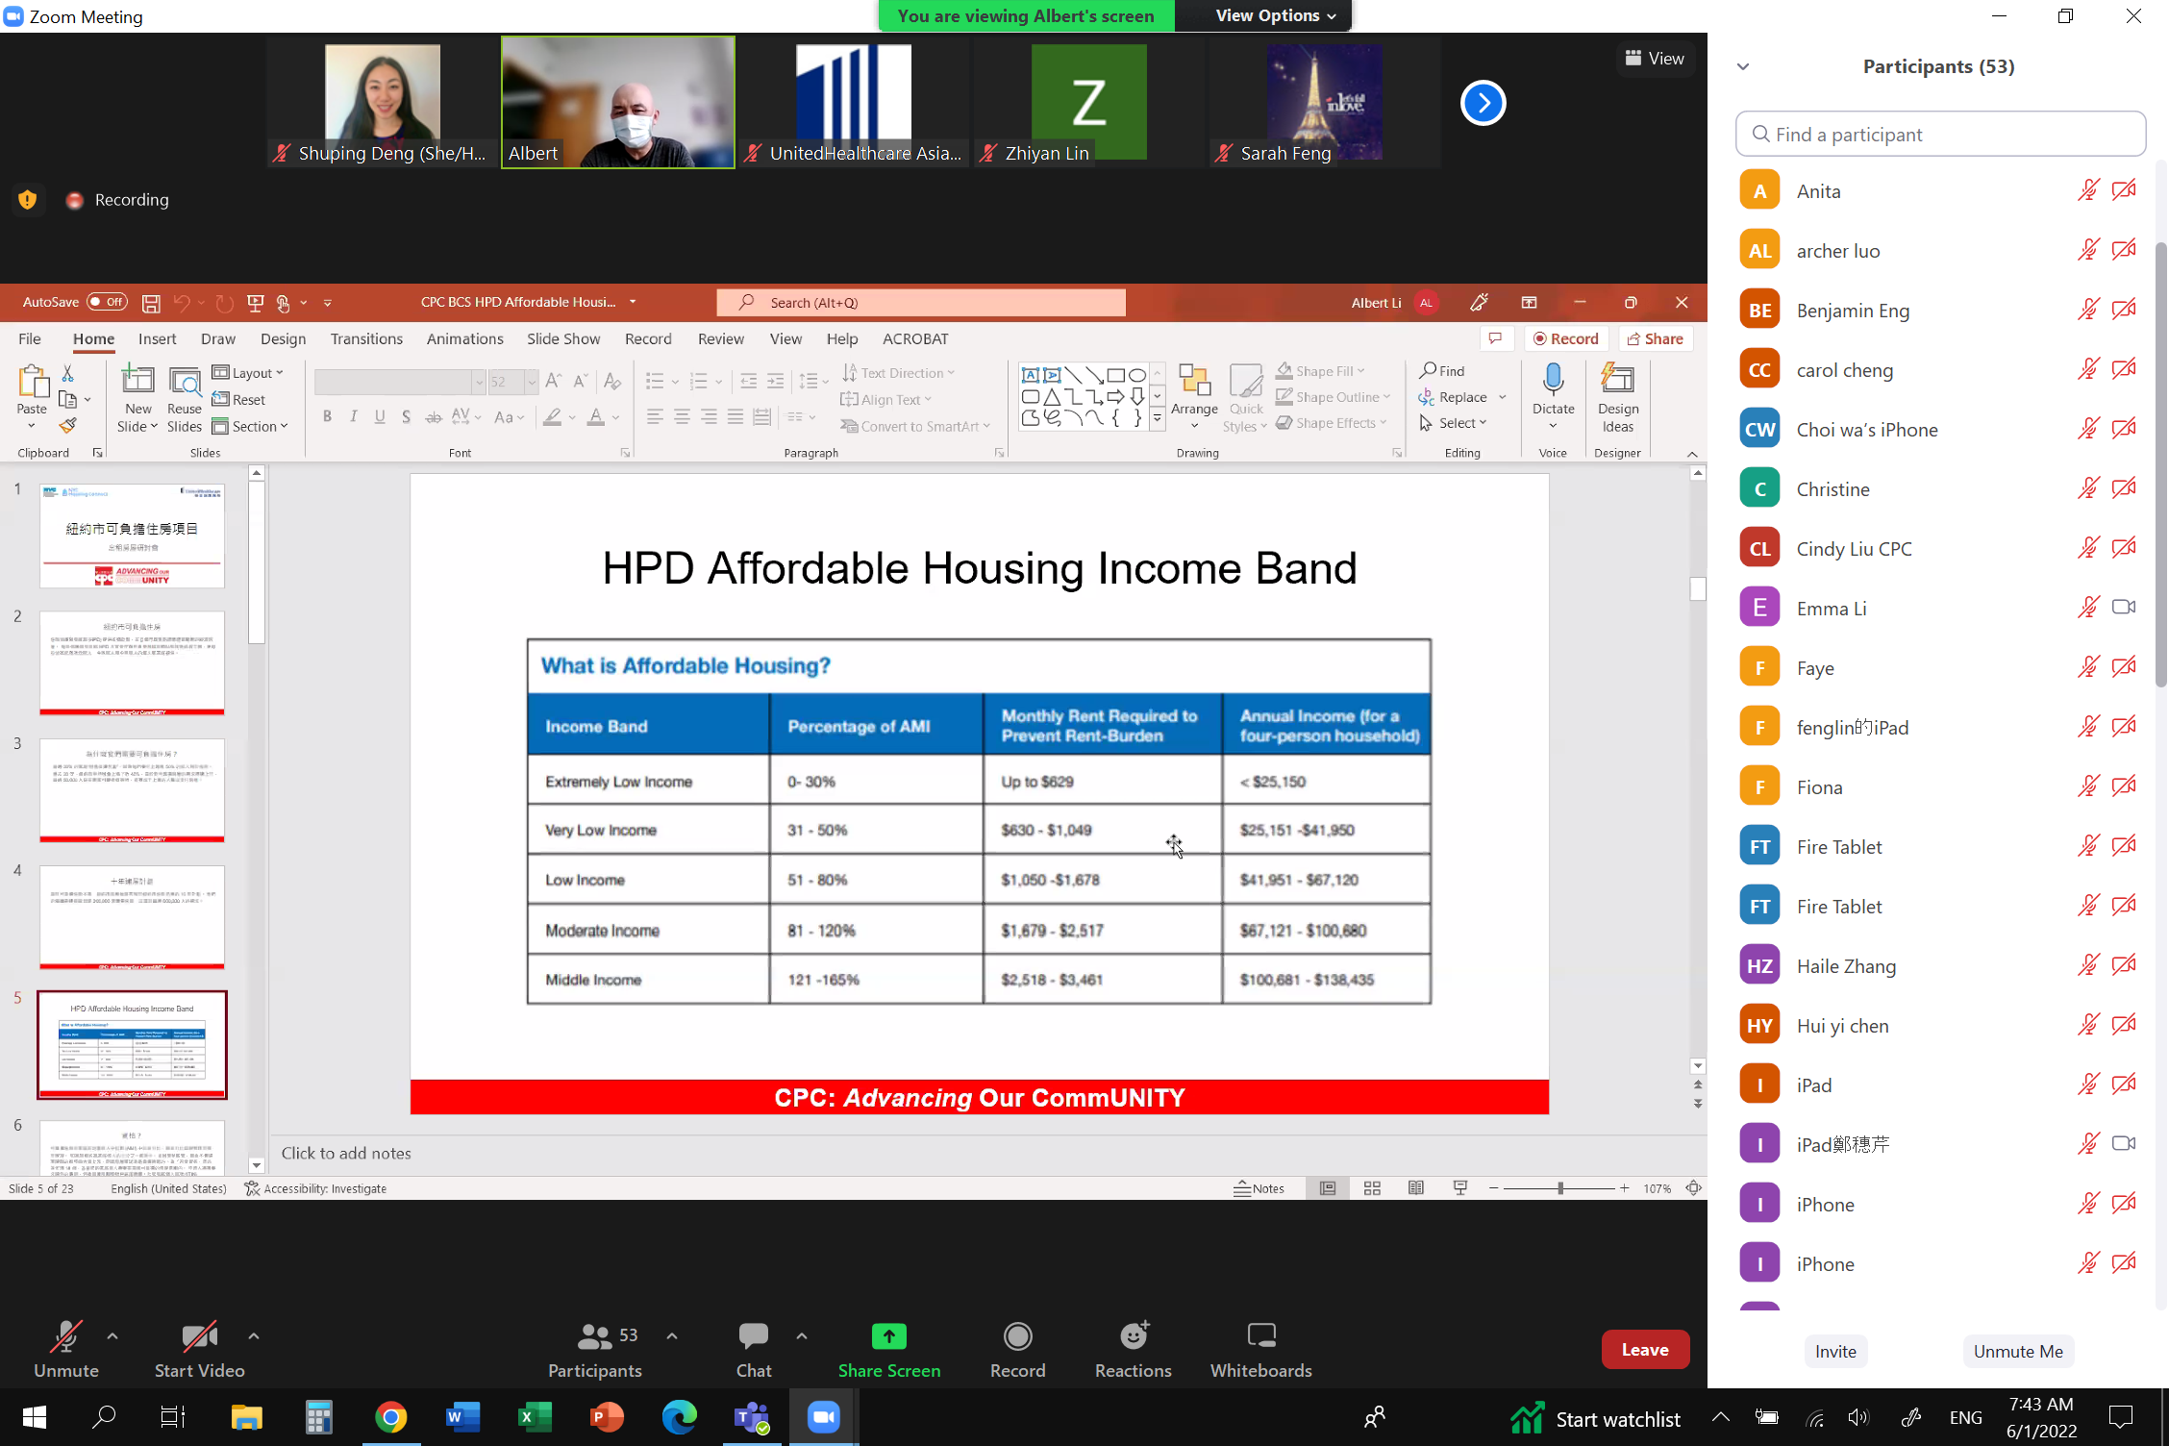Click the green Share Screen icon
Viewport: 2169px width, 1446px height.
tap(888, 1337)
